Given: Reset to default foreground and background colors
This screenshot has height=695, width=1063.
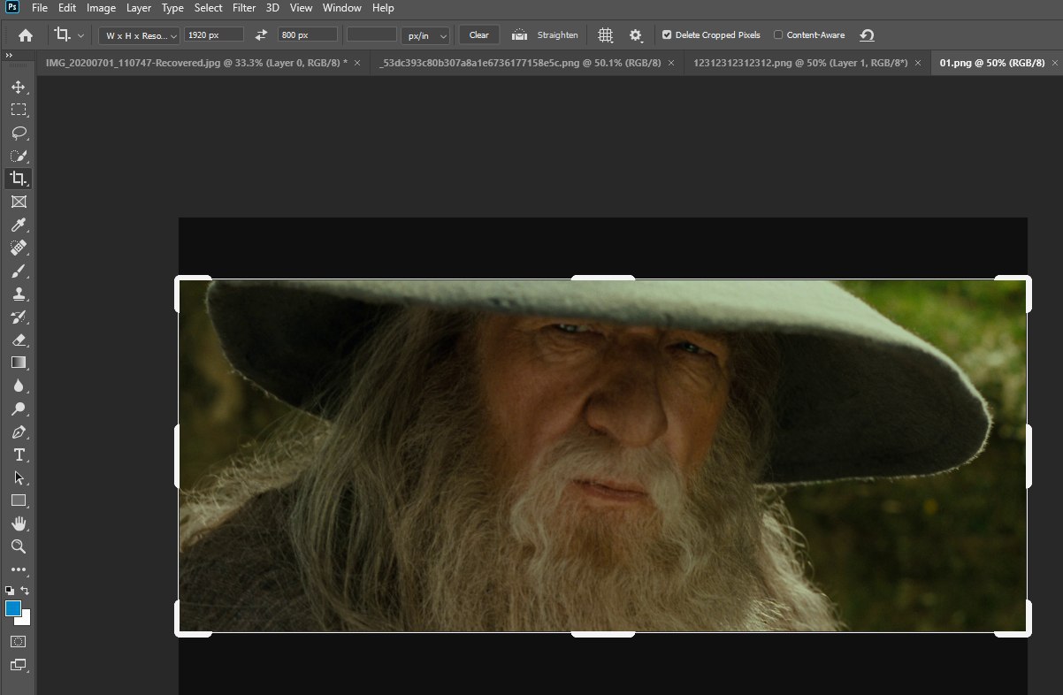Looking at the screenshot, I should tap(9, 590).
